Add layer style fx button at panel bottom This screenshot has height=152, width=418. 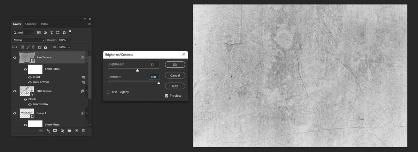pyautogui.click(x=48, y=131)
